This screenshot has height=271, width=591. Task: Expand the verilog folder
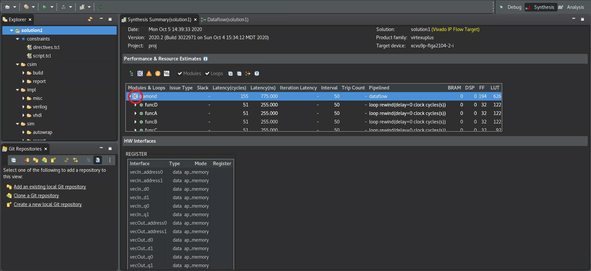24,107
